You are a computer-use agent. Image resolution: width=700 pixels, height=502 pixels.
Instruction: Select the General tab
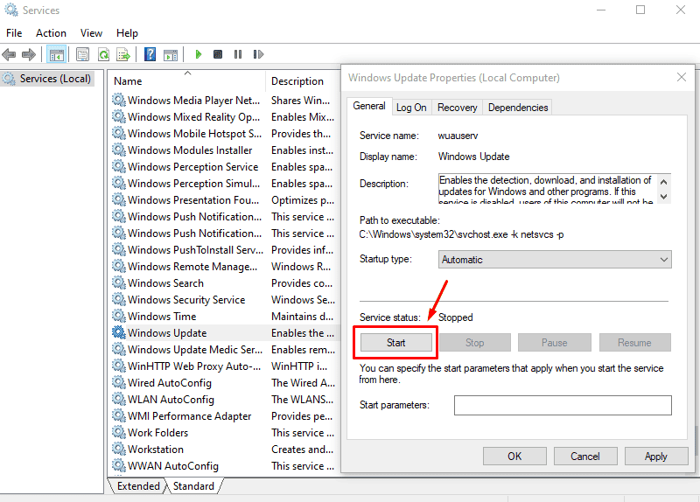(369, 106)
